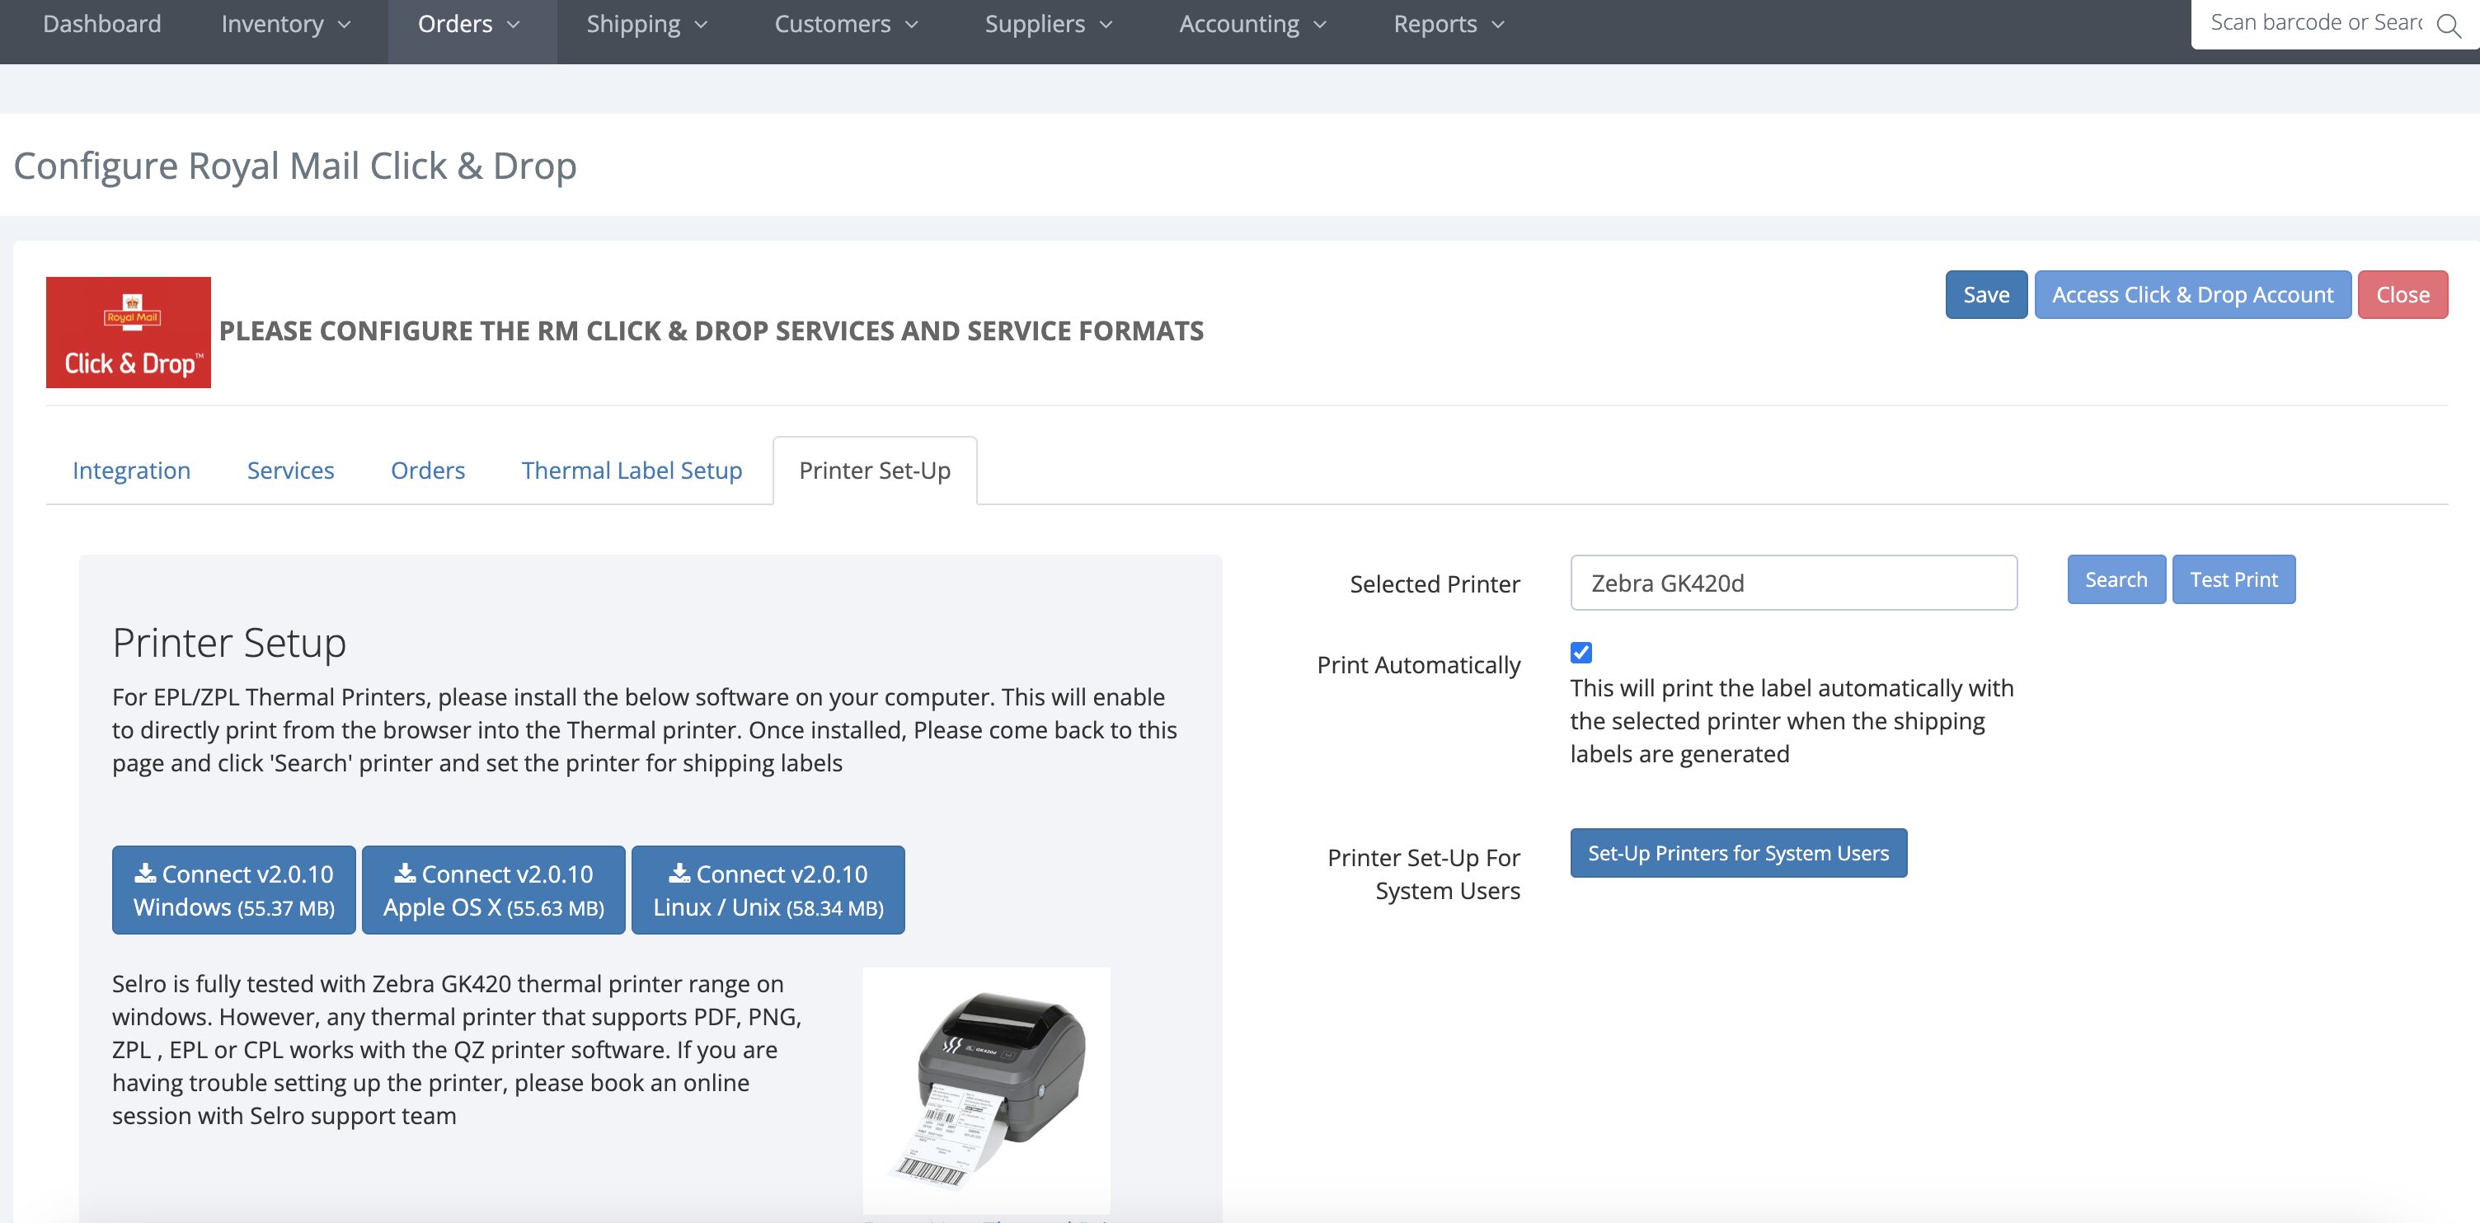Viewport: 2480px width, 1223px height.
Task: Click Set-Up Printers for System Users
Action: pos(1738,853)
